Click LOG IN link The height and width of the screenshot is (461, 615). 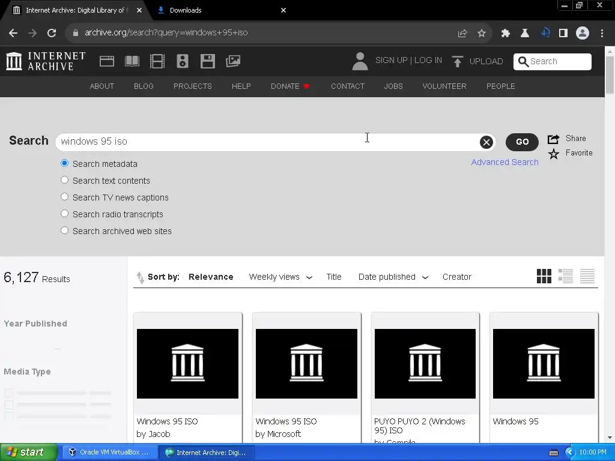(x=428, y=61)
